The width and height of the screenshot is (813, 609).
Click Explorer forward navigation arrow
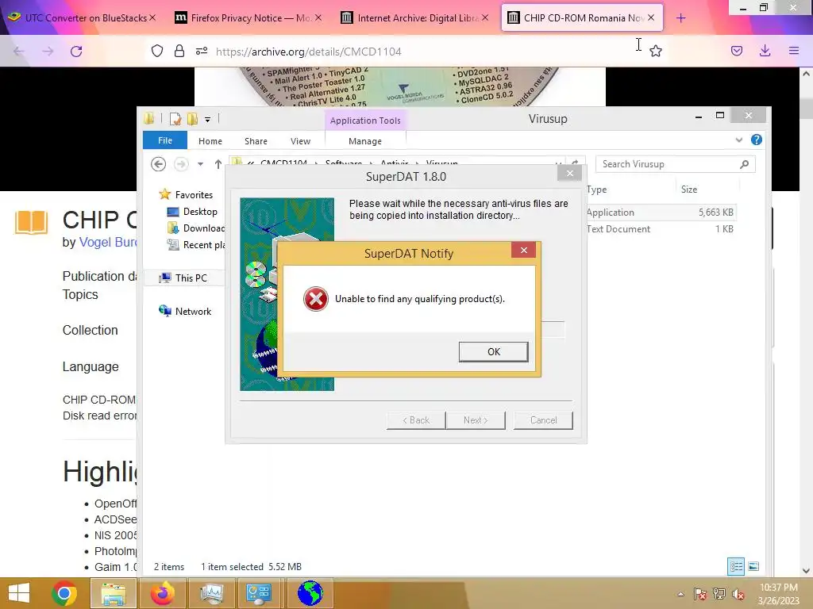[181, 164]
